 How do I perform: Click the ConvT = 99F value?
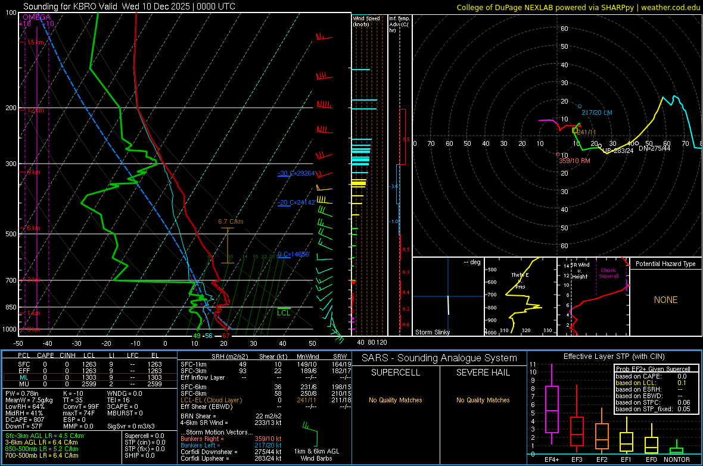80,406
